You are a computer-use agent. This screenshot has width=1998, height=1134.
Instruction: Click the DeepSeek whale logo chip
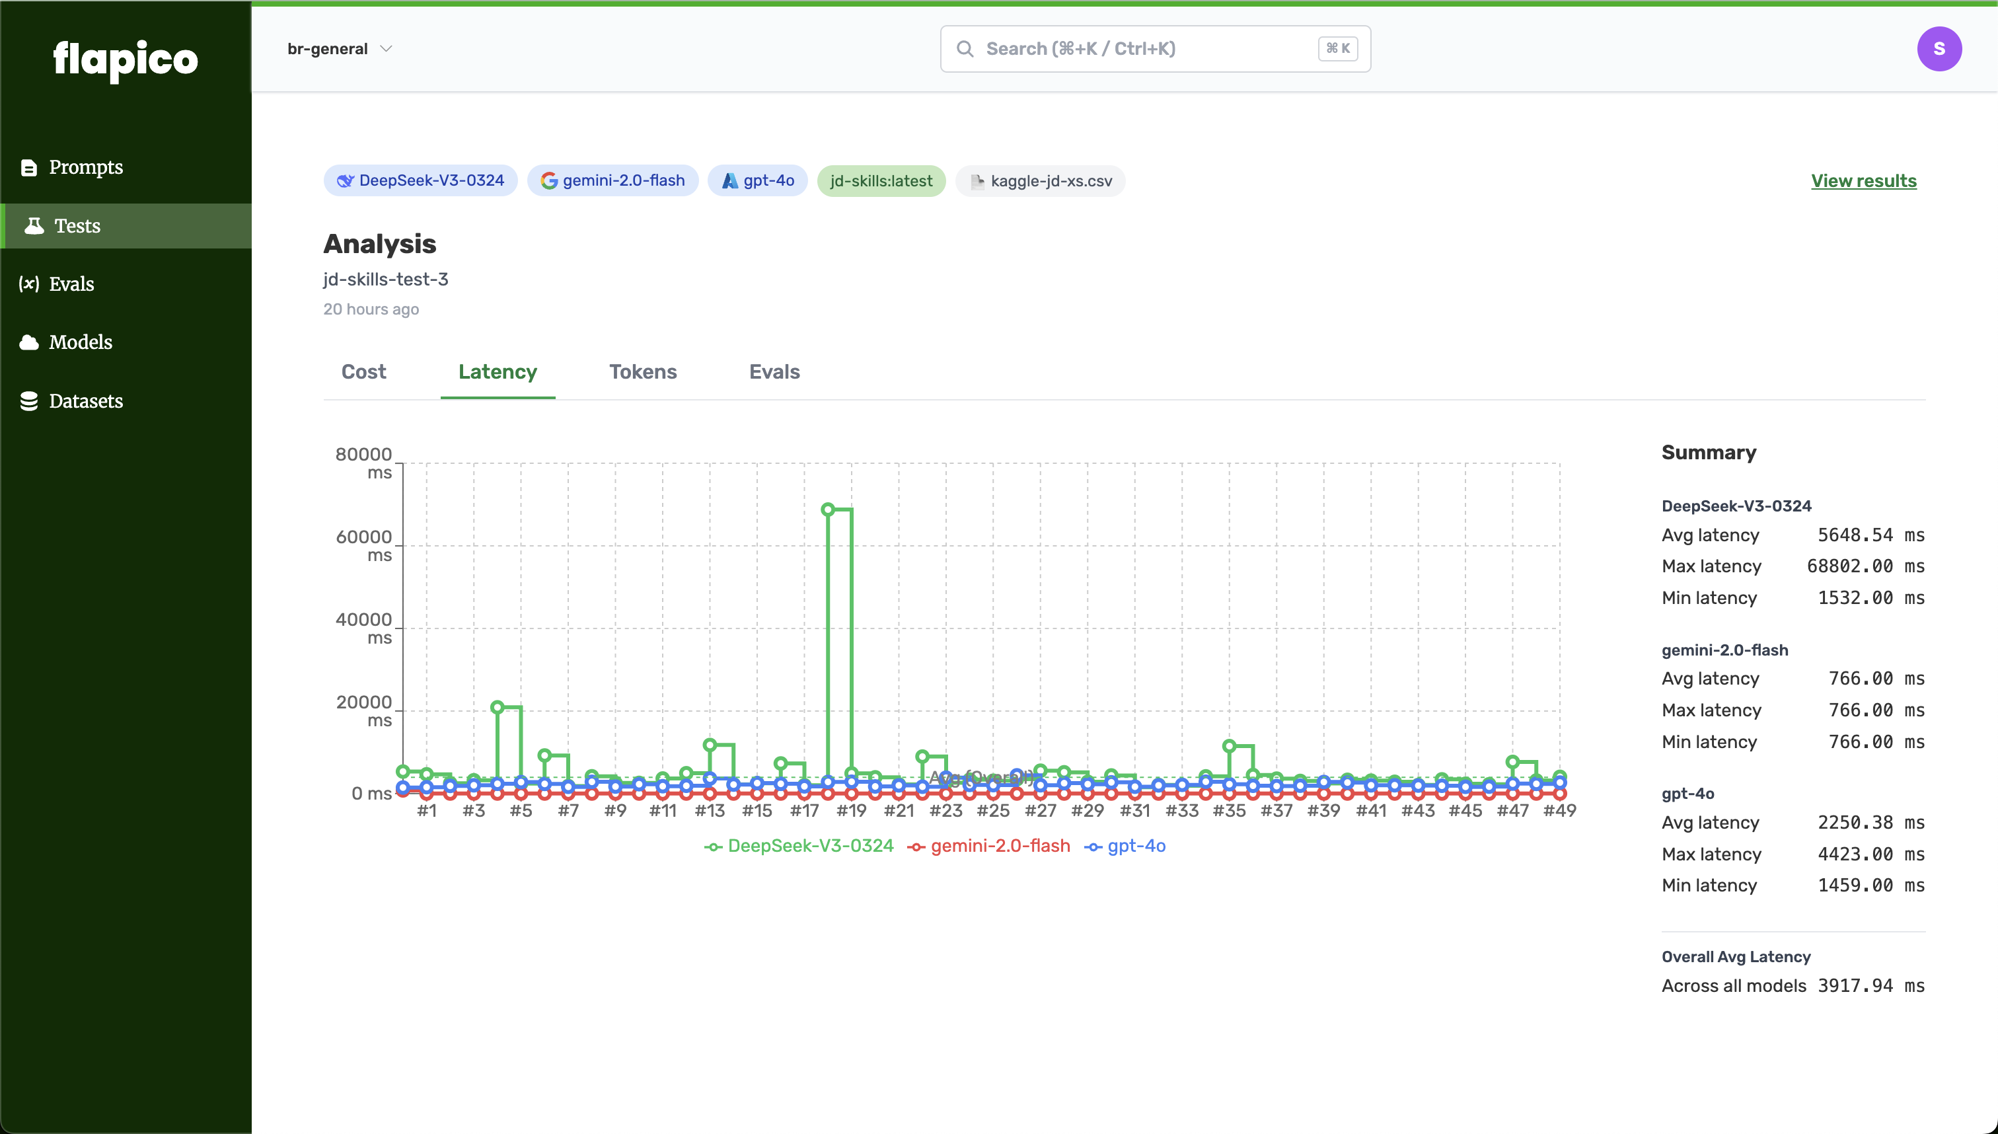(x=345, y=180)
